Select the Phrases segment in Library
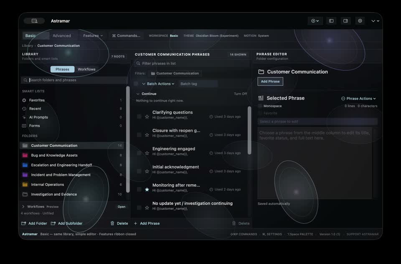This screenshot has height=264, width=401. coord(62,69)
